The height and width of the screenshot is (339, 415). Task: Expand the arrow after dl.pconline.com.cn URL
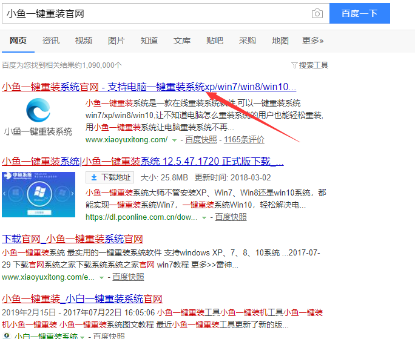point(204,218)
